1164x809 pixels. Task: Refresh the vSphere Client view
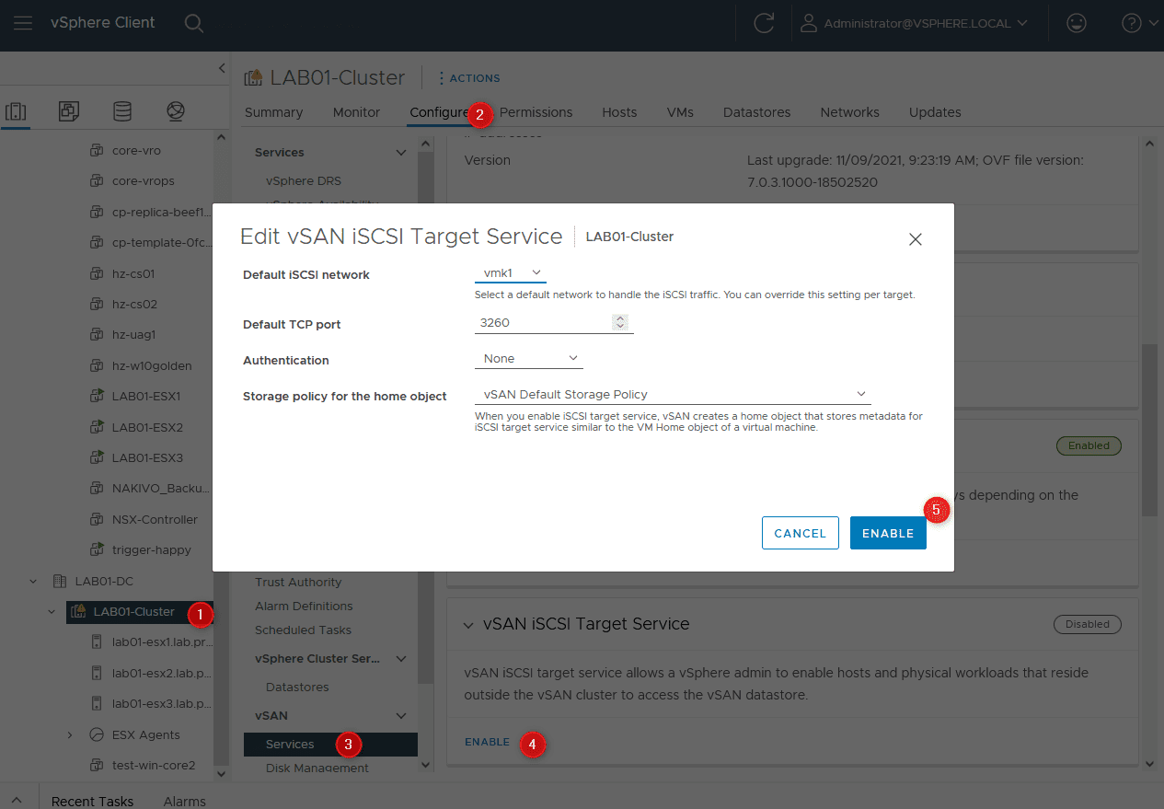click(764, 24)
